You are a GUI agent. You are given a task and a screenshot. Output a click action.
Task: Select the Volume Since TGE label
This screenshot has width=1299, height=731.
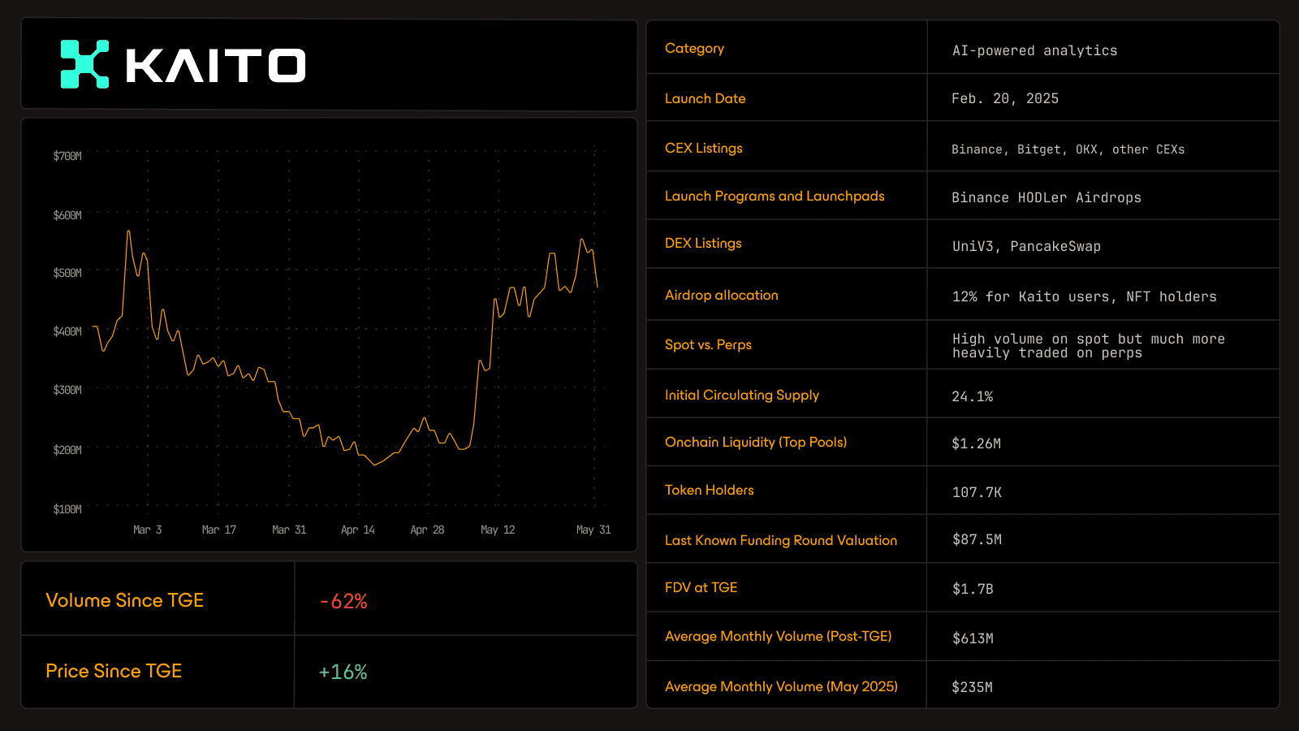click(x=125, y=600)
